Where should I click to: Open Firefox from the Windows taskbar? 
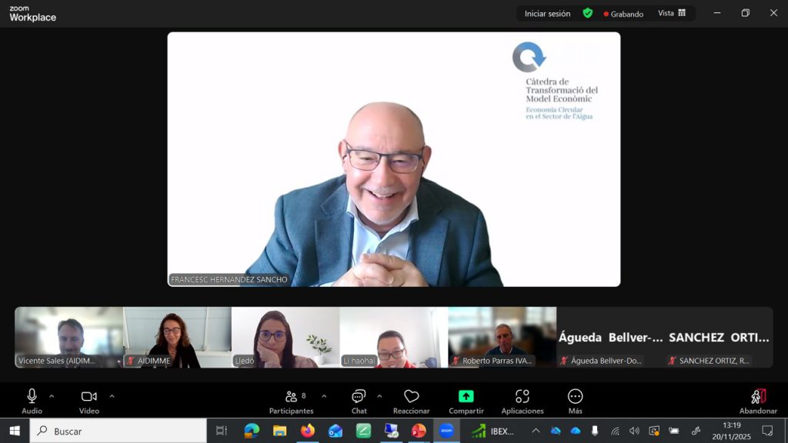(x=308, y=431)
